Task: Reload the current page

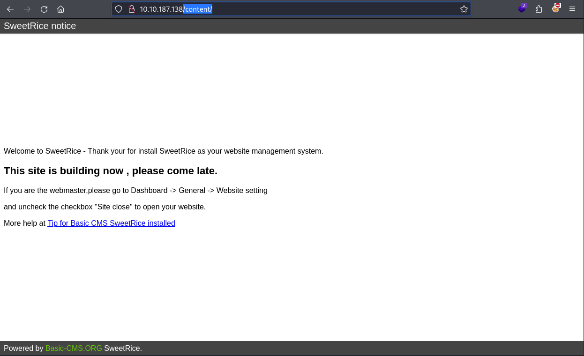Action: pos(44,9)
